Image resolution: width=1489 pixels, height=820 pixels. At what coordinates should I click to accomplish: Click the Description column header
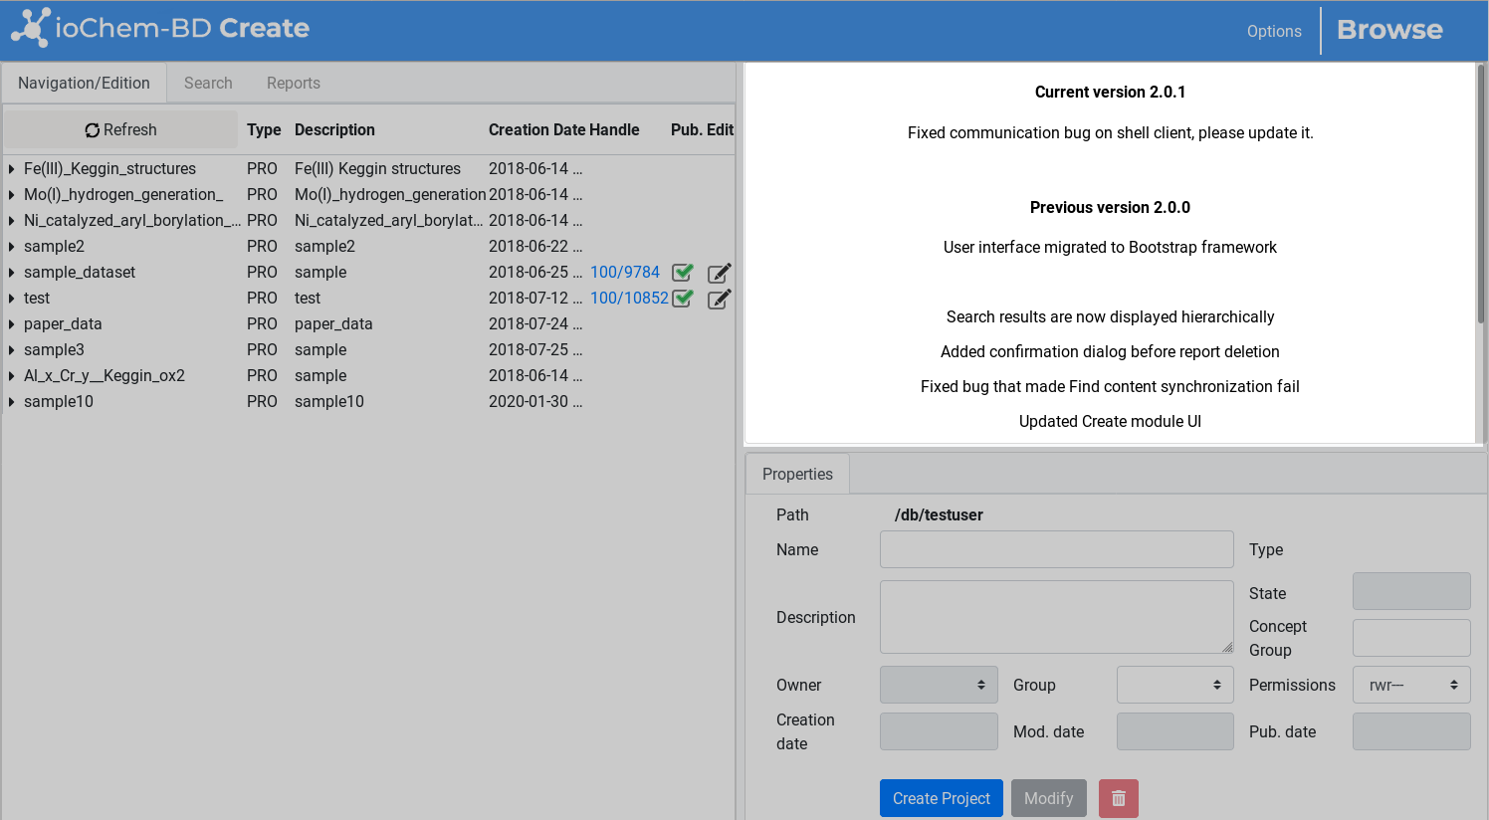(x=334, y=129)
